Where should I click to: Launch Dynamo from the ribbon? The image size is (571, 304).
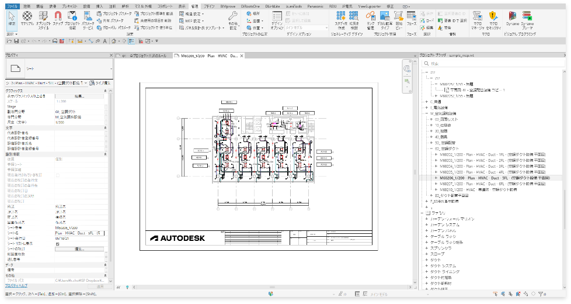pyautogui.click(x=512, y=18)
